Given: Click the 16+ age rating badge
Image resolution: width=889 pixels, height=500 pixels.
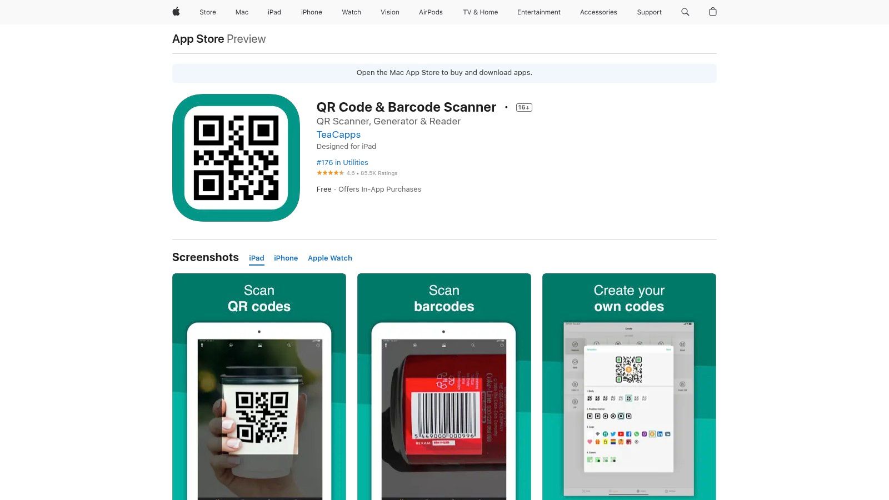Looking at the screenshot, I should click(523, 107).
